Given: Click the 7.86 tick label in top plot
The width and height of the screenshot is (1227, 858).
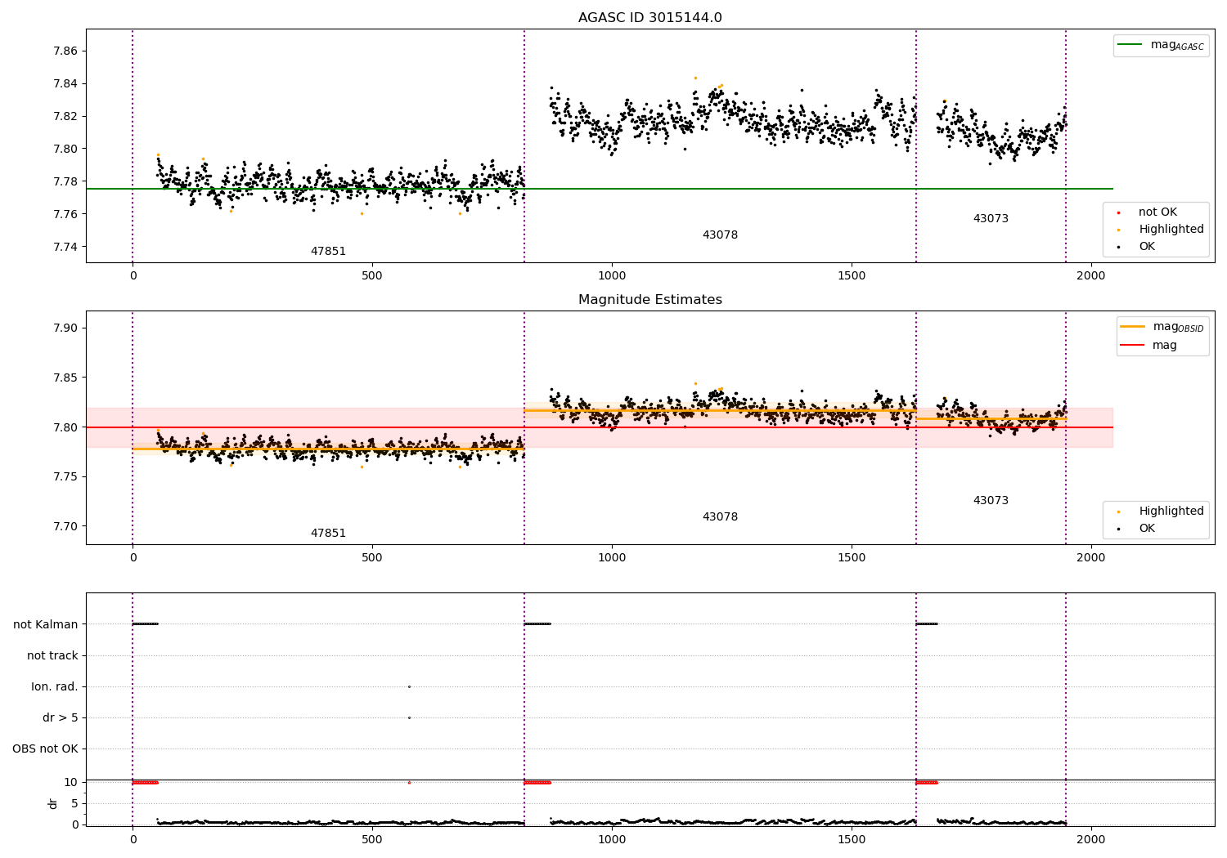Looking at the screenshot, I should (65, 51).
